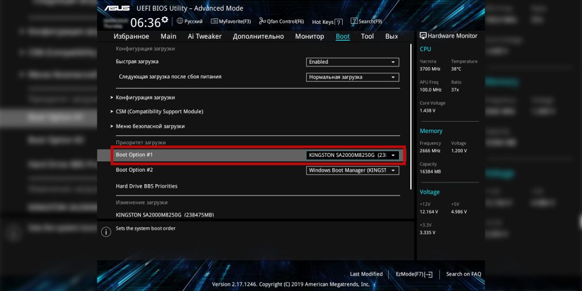The height and width of the screenshot is (291, 582).
Task: Click the 1.438 V core voltage value
Action: point(427,111)
